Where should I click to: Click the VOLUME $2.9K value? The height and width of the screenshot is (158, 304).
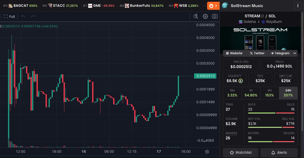(x=231, y=124)
